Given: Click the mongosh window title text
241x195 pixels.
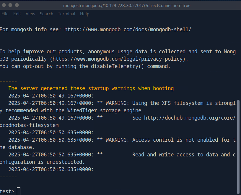Looking at the screenshot, I should pos(127,6).
